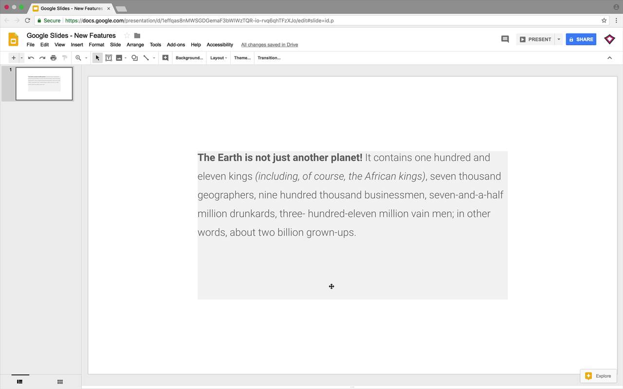Switch to filmstrip view icon
This screenshot has width=623, height=389.
click(x=20, y=382)
